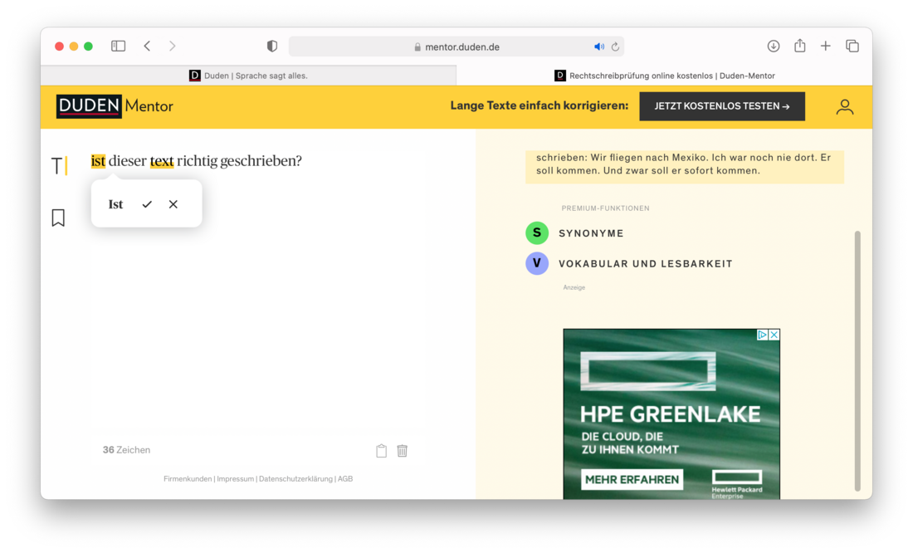Toggle the Safari sidebar
Screen dimensions: 913x553
119,46
